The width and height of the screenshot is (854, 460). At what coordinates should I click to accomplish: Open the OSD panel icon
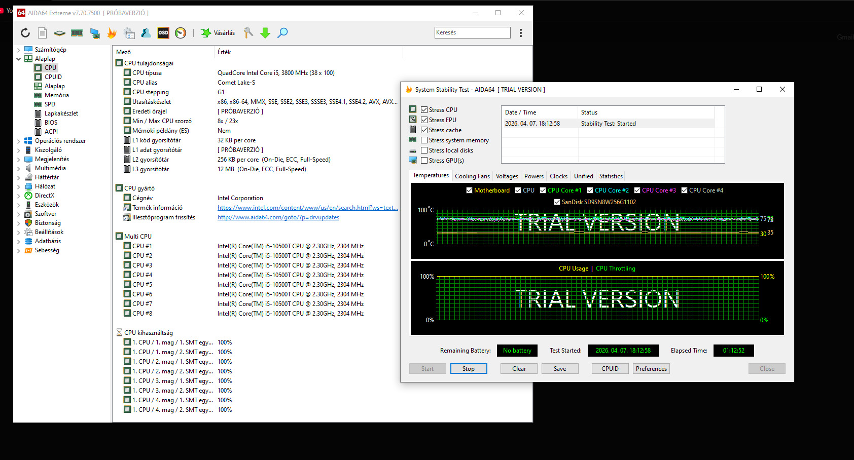(163, 33)
